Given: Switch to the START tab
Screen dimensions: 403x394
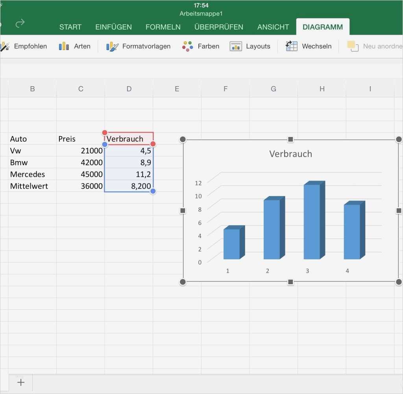Looking at the screenshot, I should [x=70, y=27].
